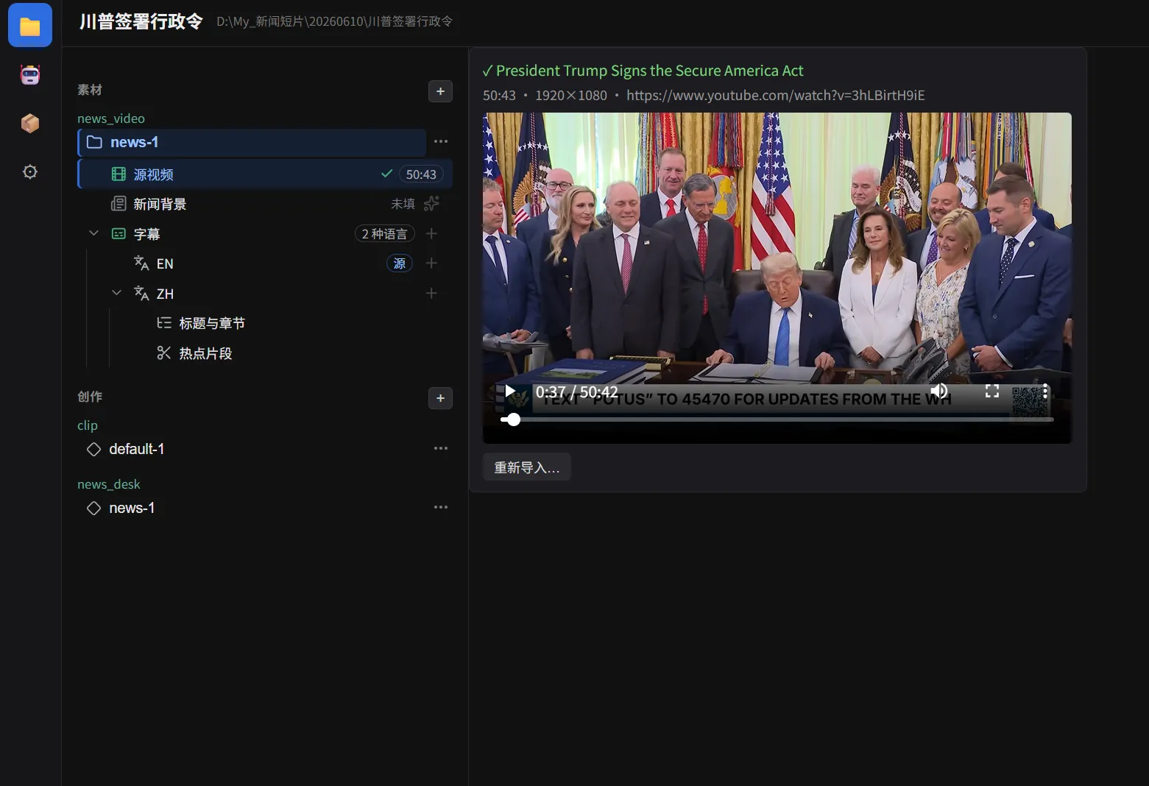This screenshot has height=786, width=1149.
Task: Open settings gear in sidebar
Action: pos(30,171)
